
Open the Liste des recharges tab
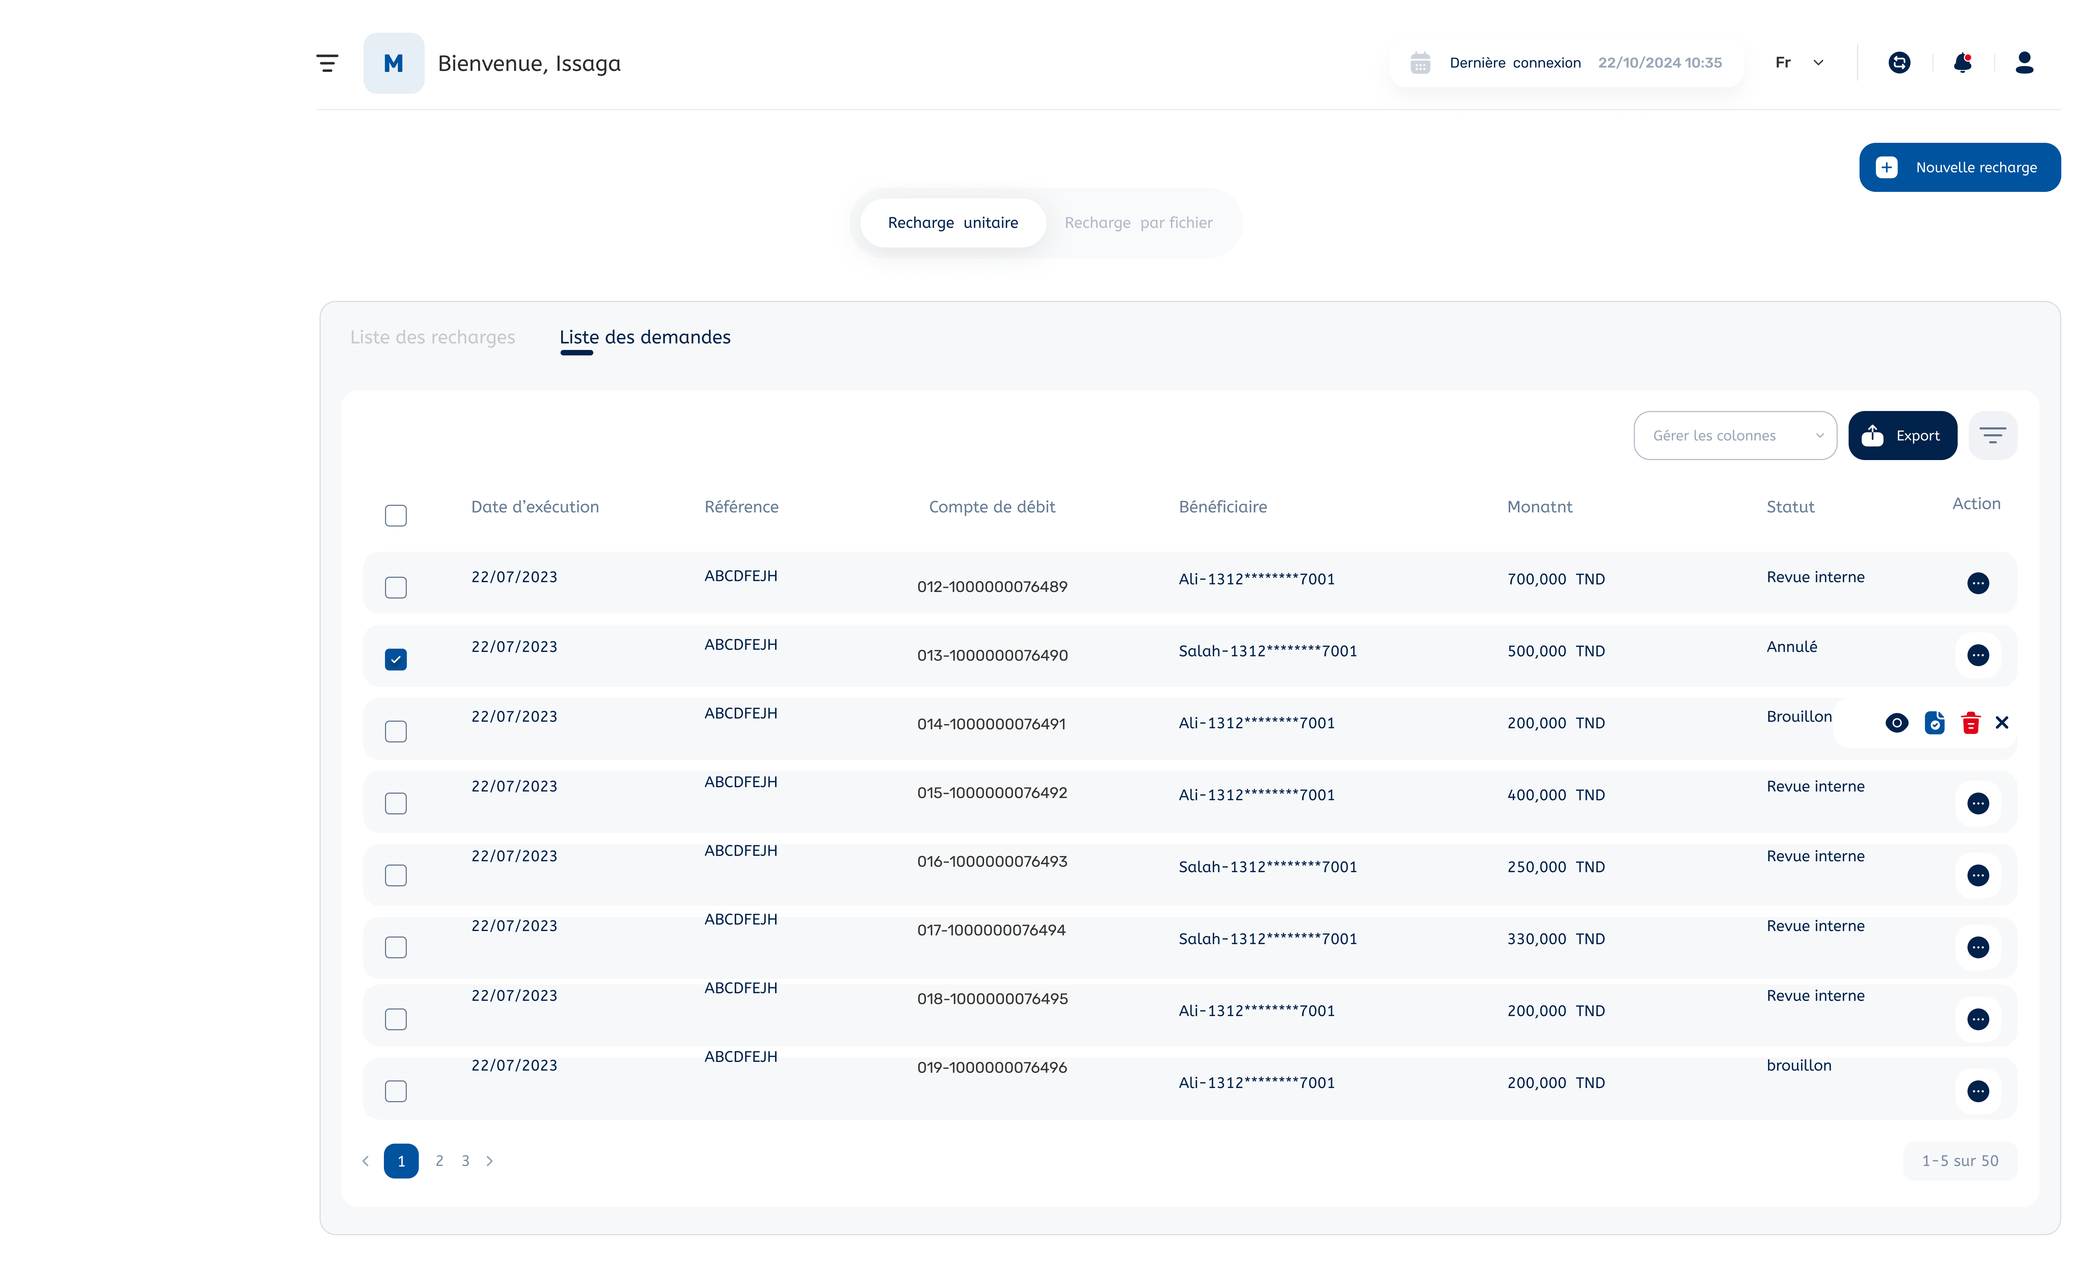point(433,337)
